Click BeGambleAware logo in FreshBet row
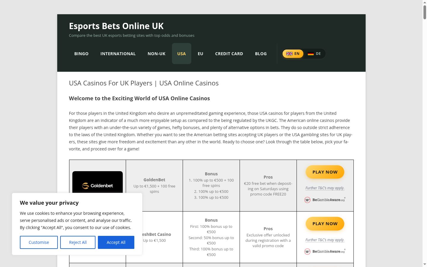Screen dimensions: 427x267 [x=329, y=251]
